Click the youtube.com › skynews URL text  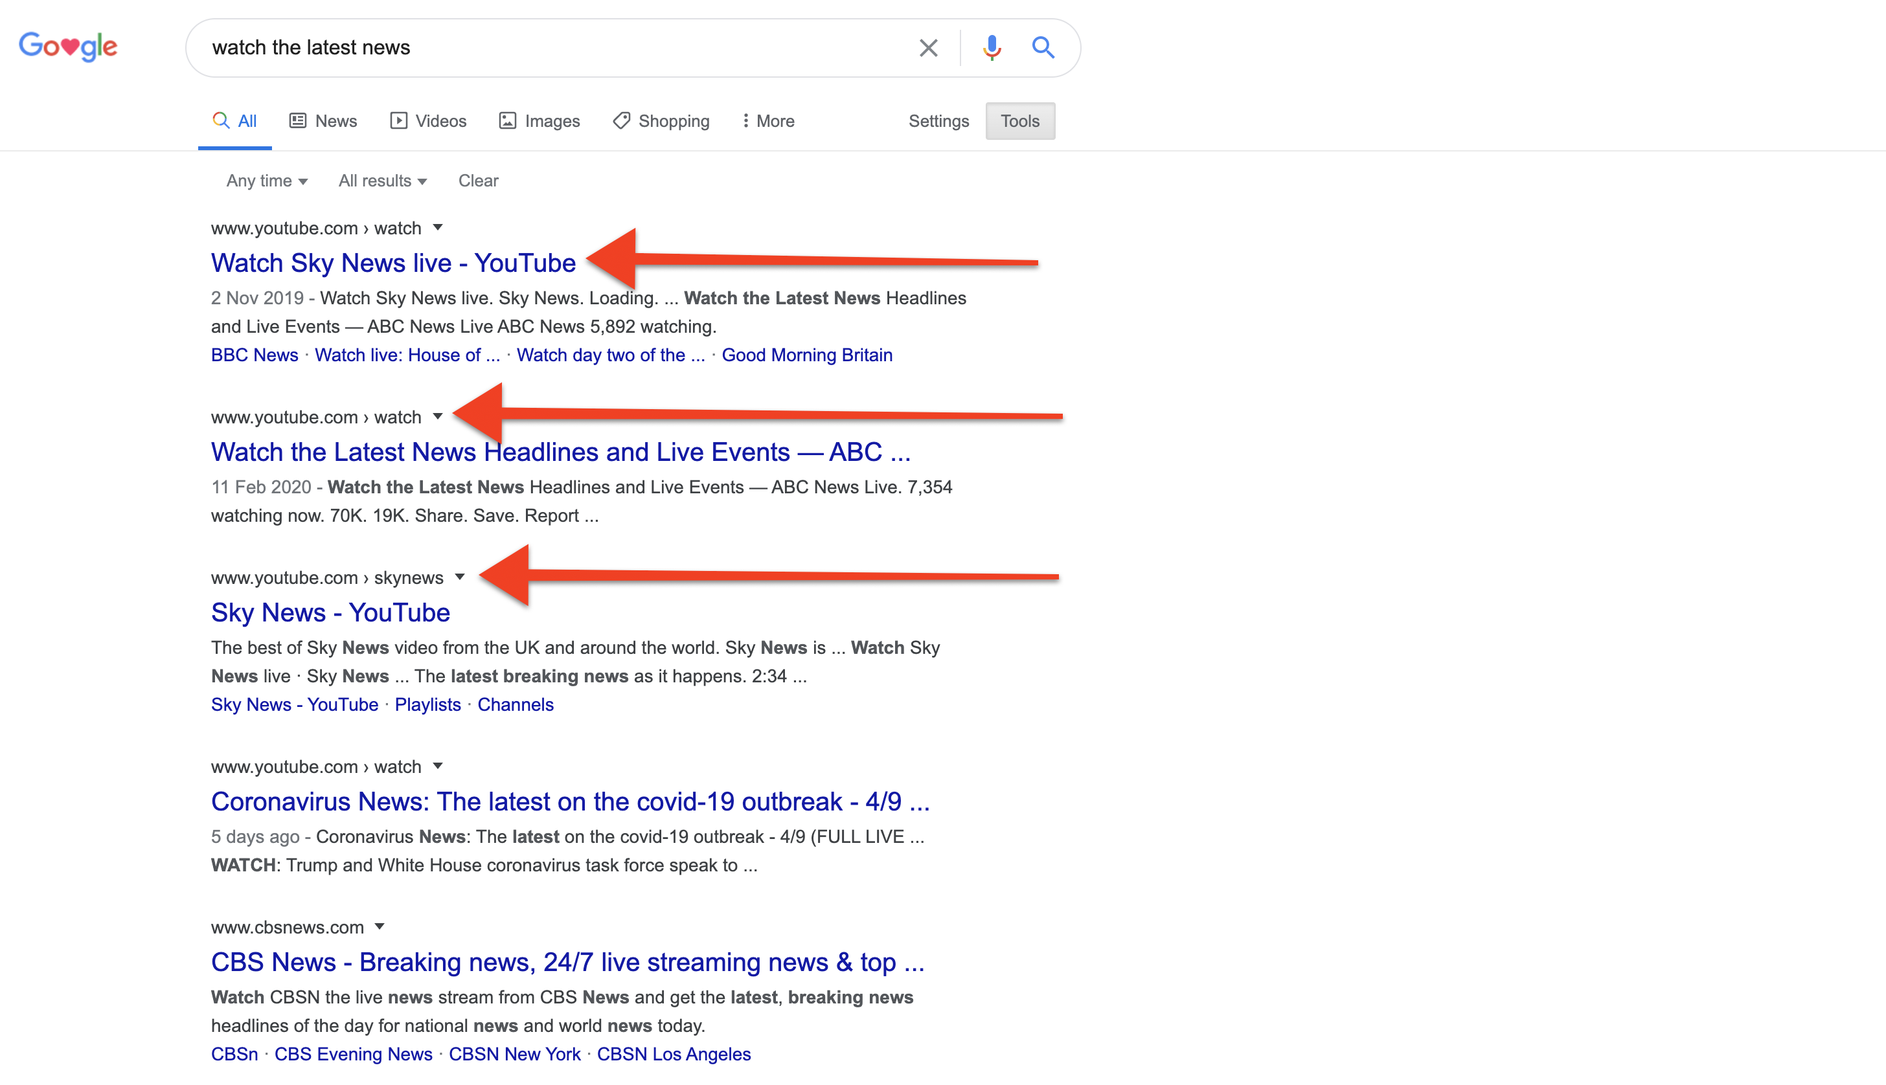pyautogui.click(x=326, y=577)
